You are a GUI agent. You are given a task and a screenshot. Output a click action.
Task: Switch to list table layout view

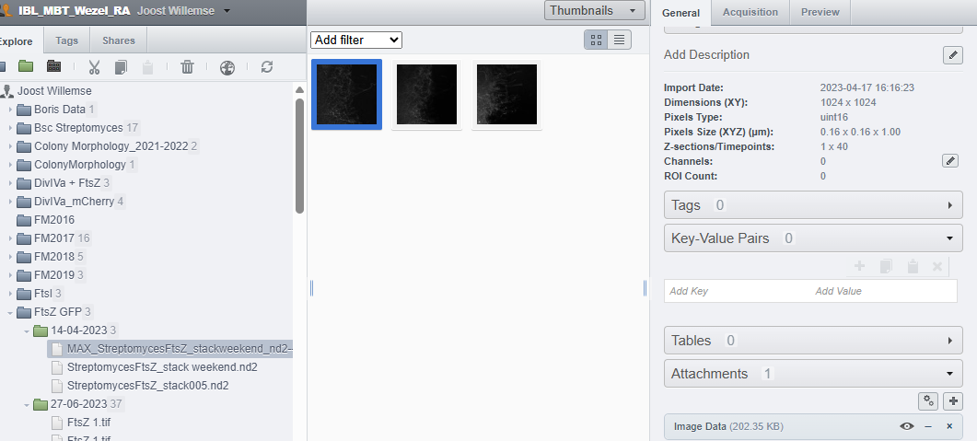pyautogui.click(x=620, y=40)
